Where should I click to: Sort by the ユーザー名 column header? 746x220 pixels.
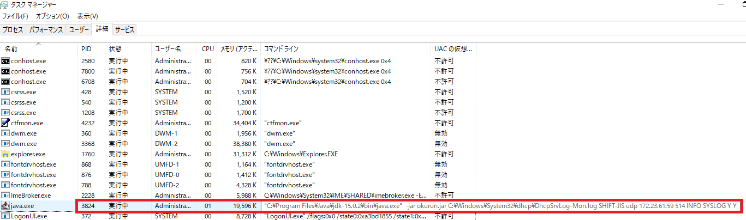(x=173, y=49)
